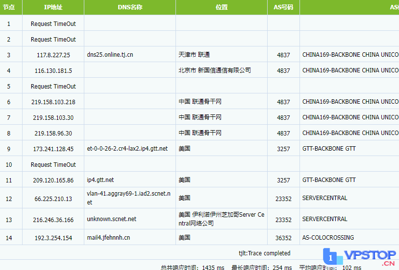Select IP address 219.158.103.30
The image size is (399, 270).
pyautogui.click(x=53, y=117)
